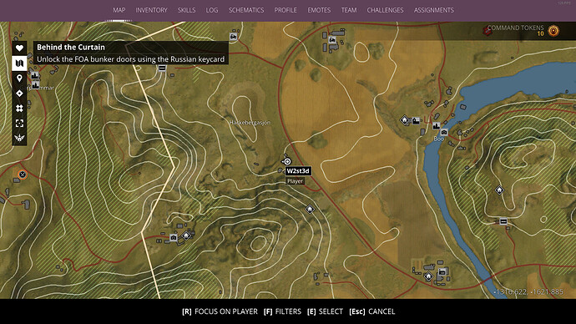Open the SCHEMATICS tab
This screenshot has height=324, width=576.
(x=246, y=10)
